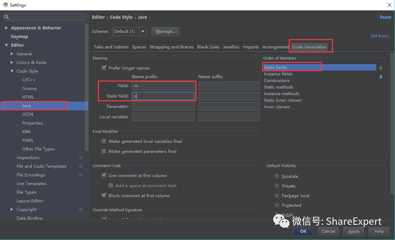Screen dimensions: 395x240
Task: Move selected member up with arrow icon
Action: pyautogui.click(x=380, y=68)
